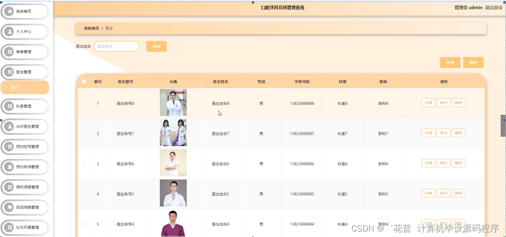Expand the 药品信息管理 sidebar menu

pos(25,207)
